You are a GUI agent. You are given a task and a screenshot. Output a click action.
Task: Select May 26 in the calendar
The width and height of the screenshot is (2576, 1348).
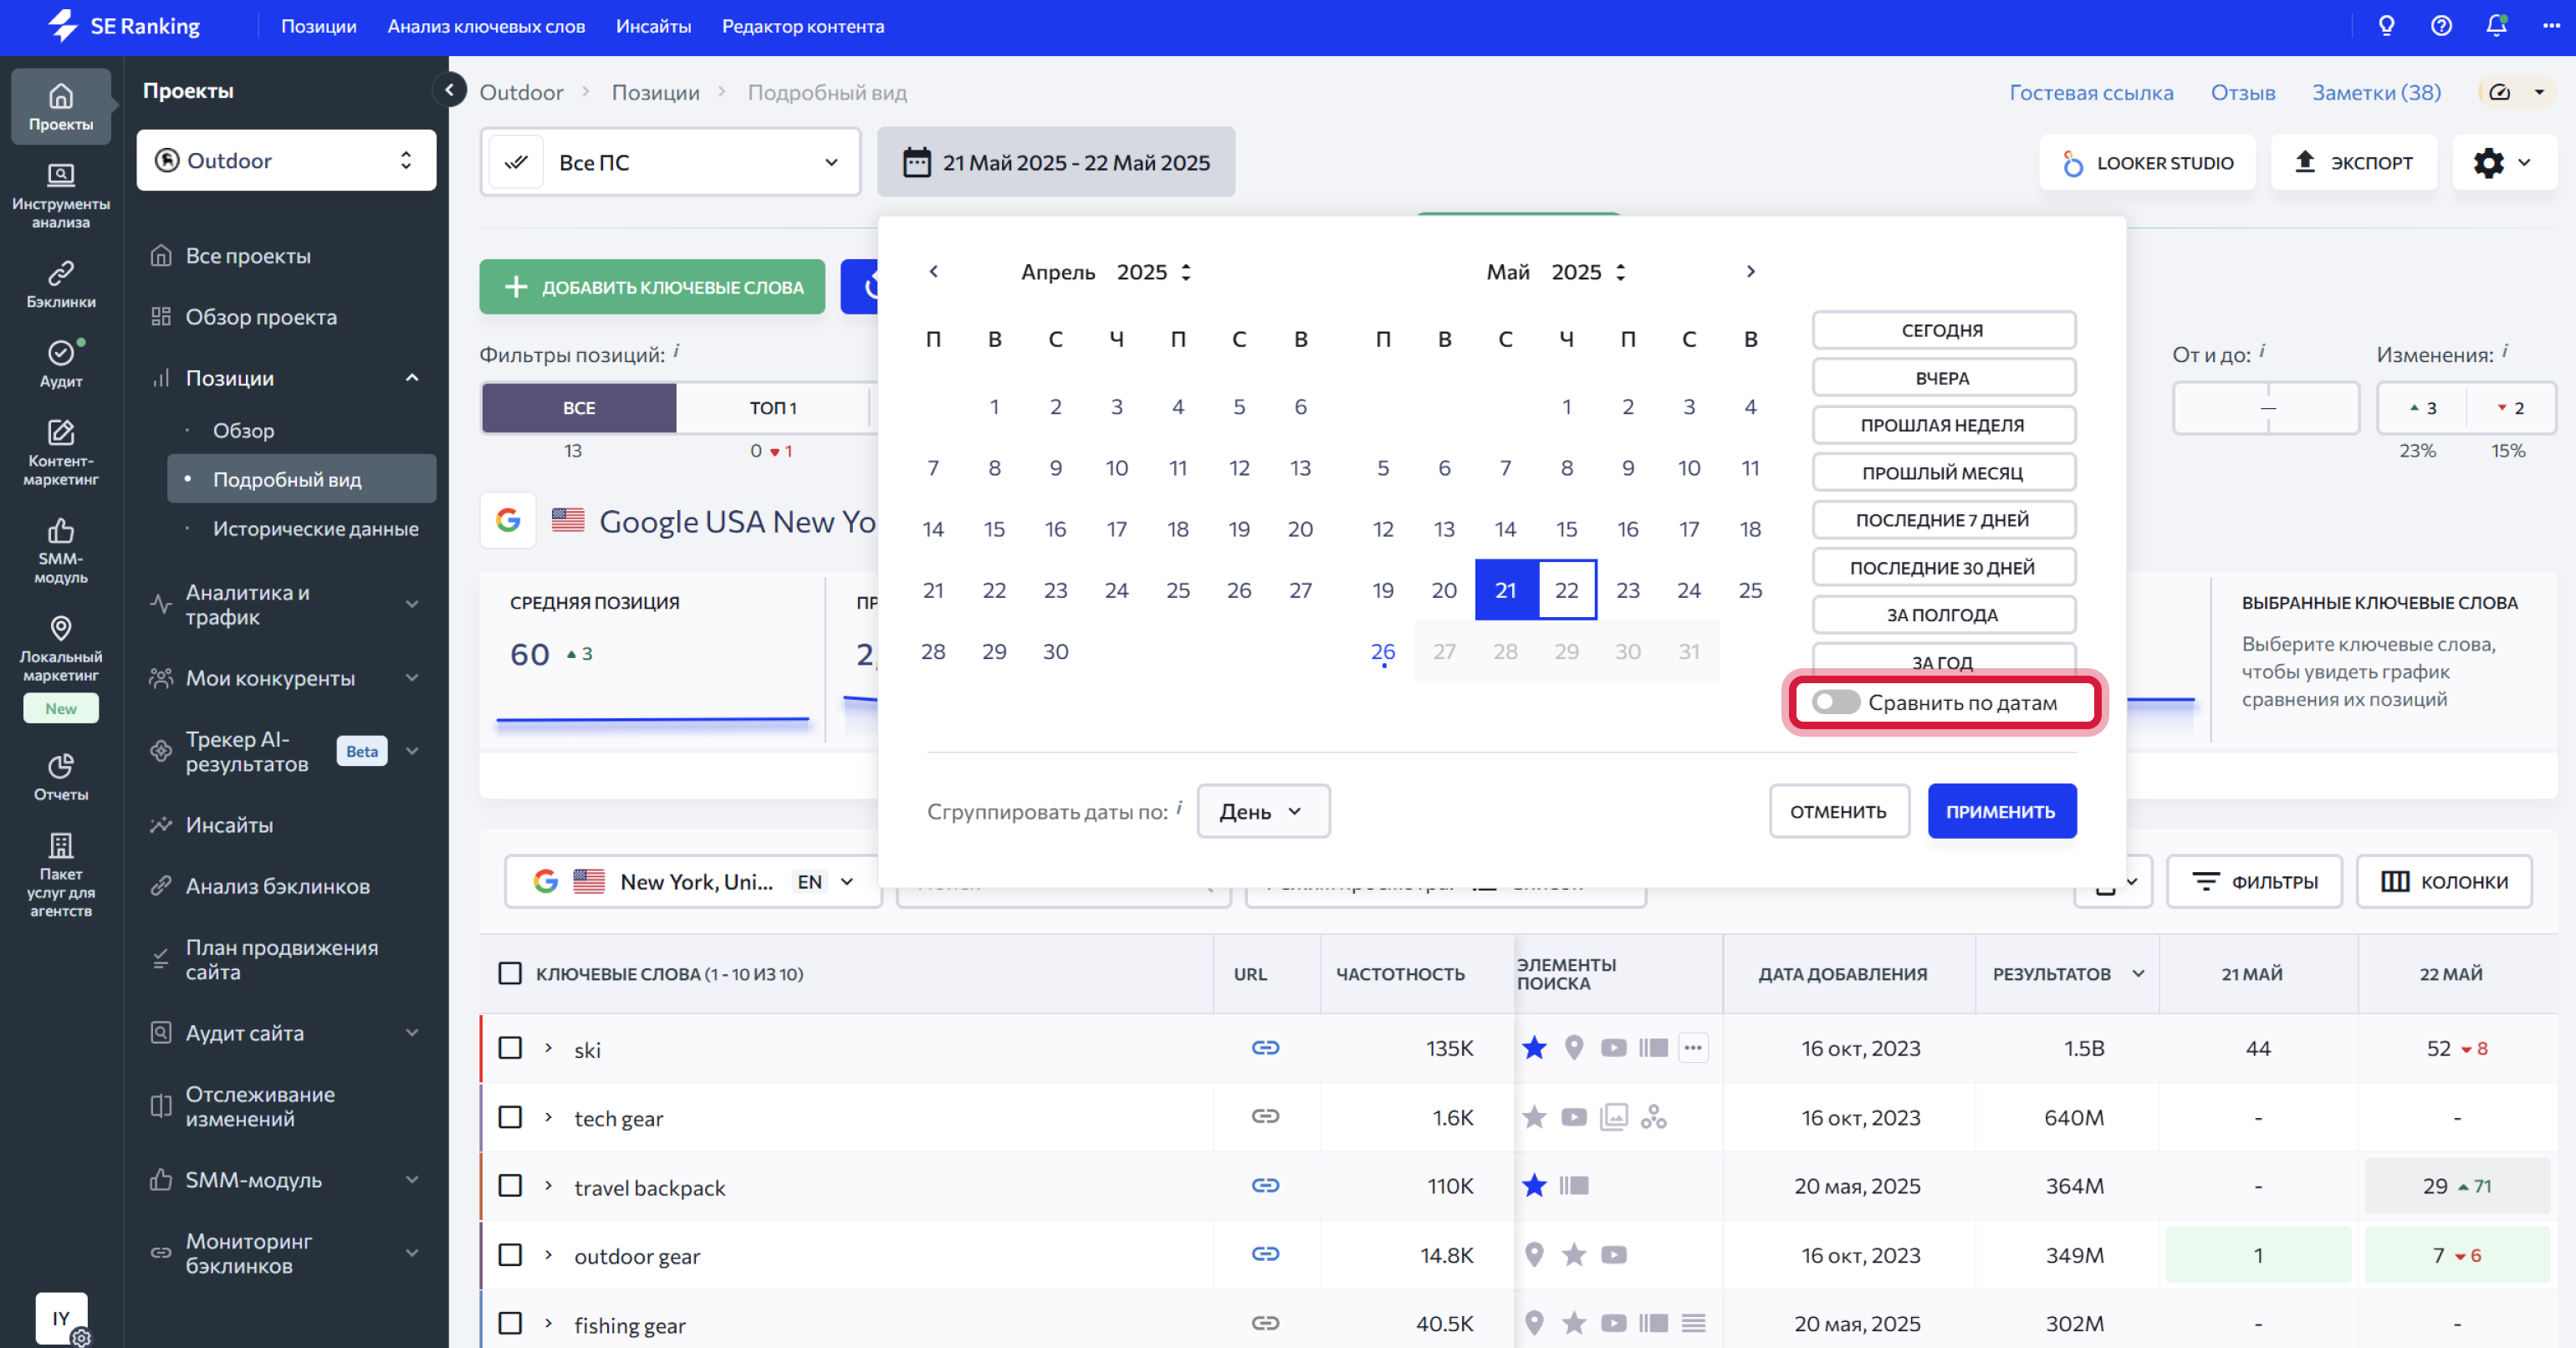(1382, 652)
